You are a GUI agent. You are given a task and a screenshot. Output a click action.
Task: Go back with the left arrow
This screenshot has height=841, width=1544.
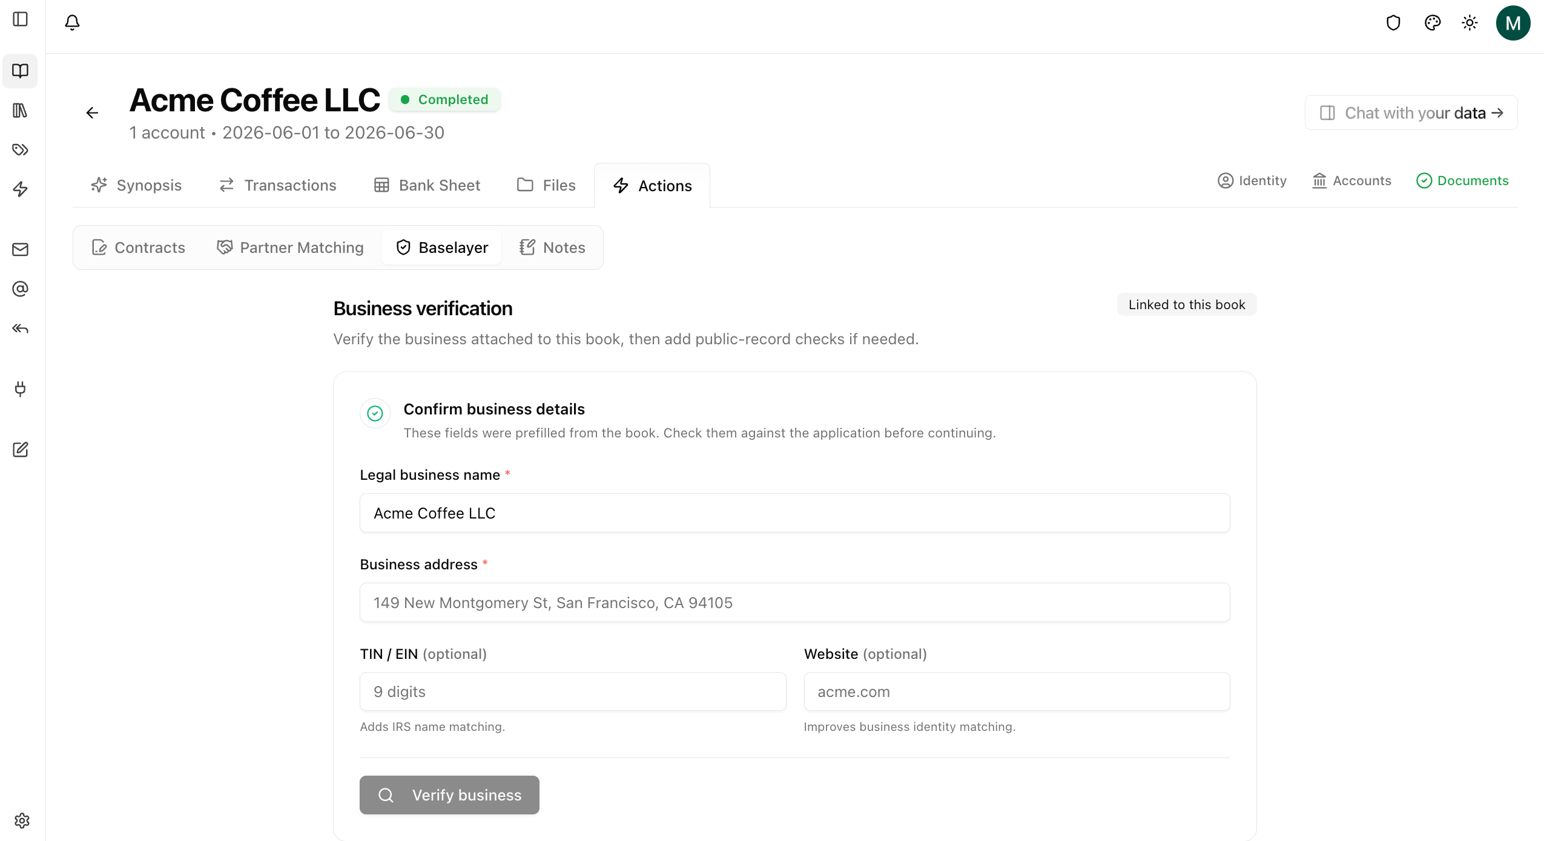[x=92, y=113]
